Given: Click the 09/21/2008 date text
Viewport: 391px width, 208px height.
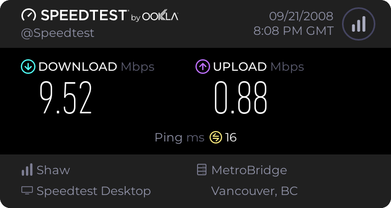Looking at the screenshot, I should pos(301,16).
